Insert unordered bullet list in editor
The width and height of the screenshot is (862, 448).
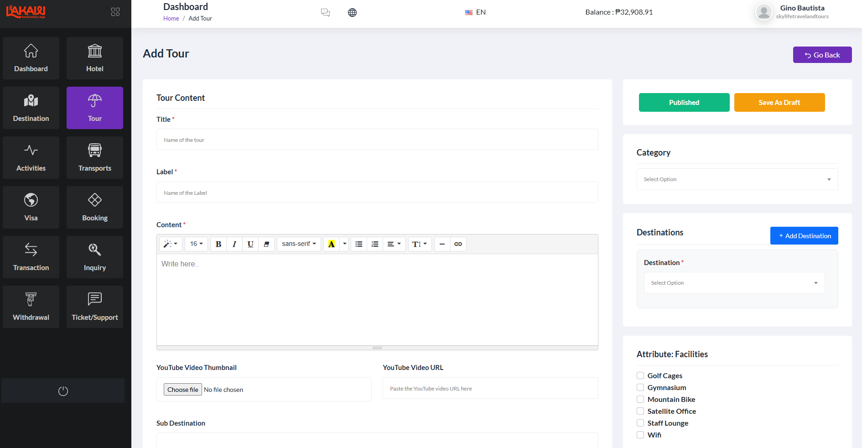[x=359, y=244]
